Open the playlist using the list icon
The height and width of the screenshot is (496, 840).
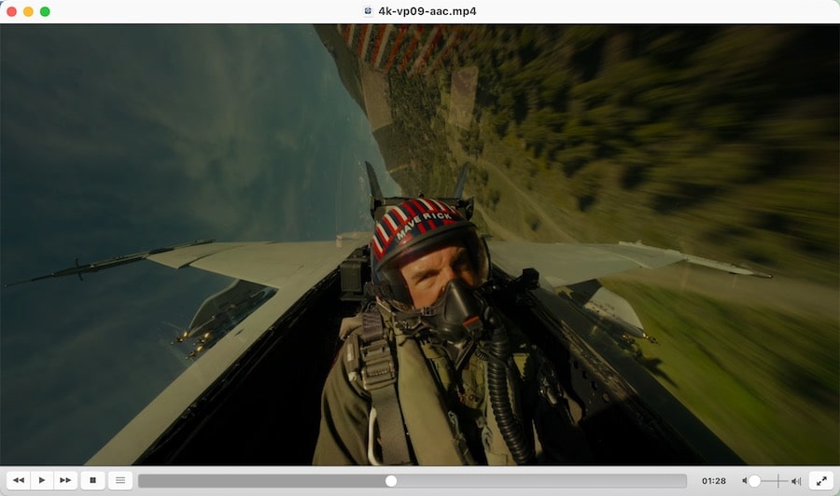pos(120,480)
